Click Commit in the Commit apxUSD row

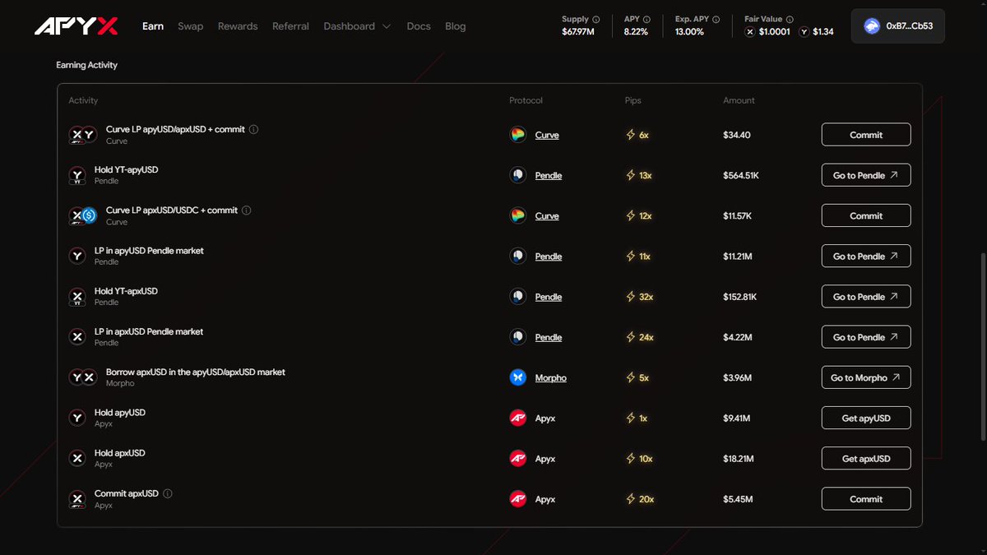pyautogui.click(x=866, y=499)
